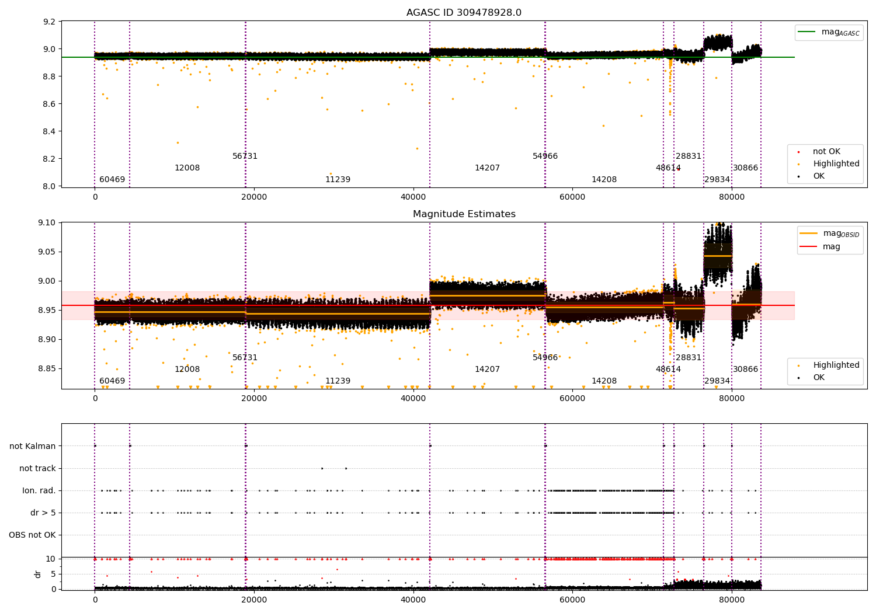Click the 'Ion. rad.' y-axis label

[x=39, y=491]
